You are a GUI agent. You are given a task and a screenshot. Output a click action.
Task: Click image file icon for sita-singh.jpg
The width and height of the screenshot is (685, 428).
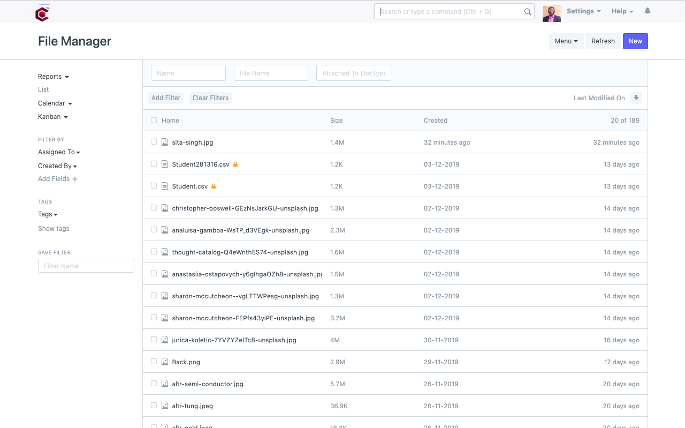(165, 142)
